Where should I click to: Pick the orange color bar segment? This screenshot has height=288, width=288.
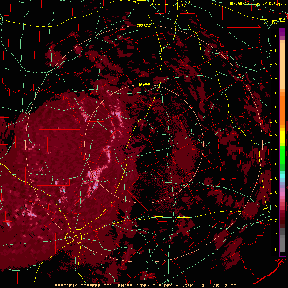pos(283,110)
